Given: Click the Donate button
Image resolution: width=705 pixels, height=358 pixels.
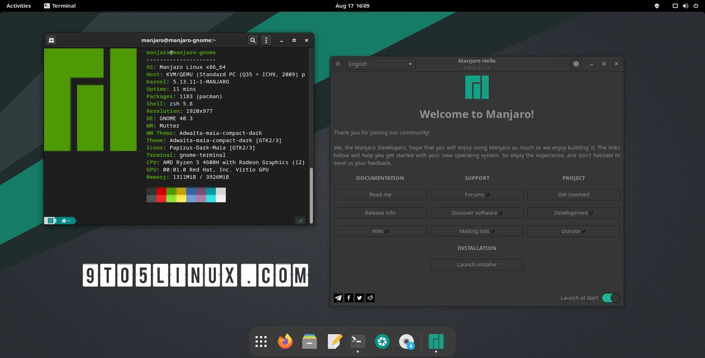Looking at the screenshot, I should pyautogui.click(x=574, y=231).
